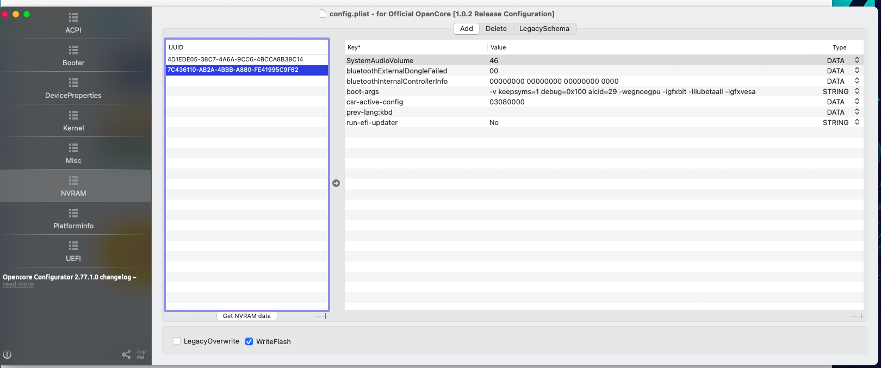
Task: Click the Get NVRAM data button
Action: point(246,316)
